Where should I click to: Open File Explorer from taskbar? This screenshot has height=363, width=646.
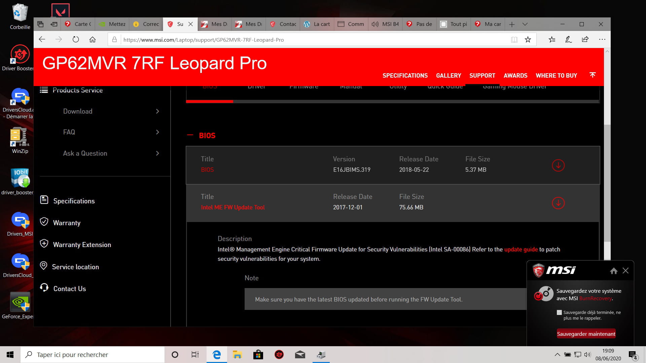click(237, 355)
